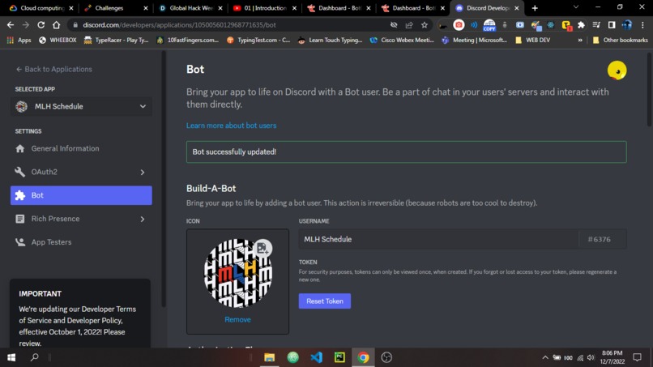653x367 pixels.
Task: Open Chrome's three-dot menu
Action: (x=642, y=25)
